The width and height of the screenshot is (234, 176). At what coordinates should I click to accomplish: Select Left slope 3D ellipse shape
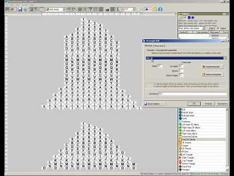pyautogui.click(x=202, y=125)
